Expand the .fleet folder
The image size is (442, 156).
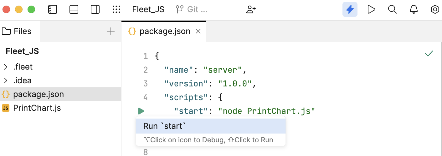pos(5,67)
